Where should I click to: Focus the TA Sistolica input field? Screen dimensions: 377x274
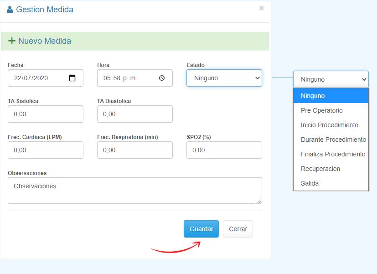(x=46, y=114)
